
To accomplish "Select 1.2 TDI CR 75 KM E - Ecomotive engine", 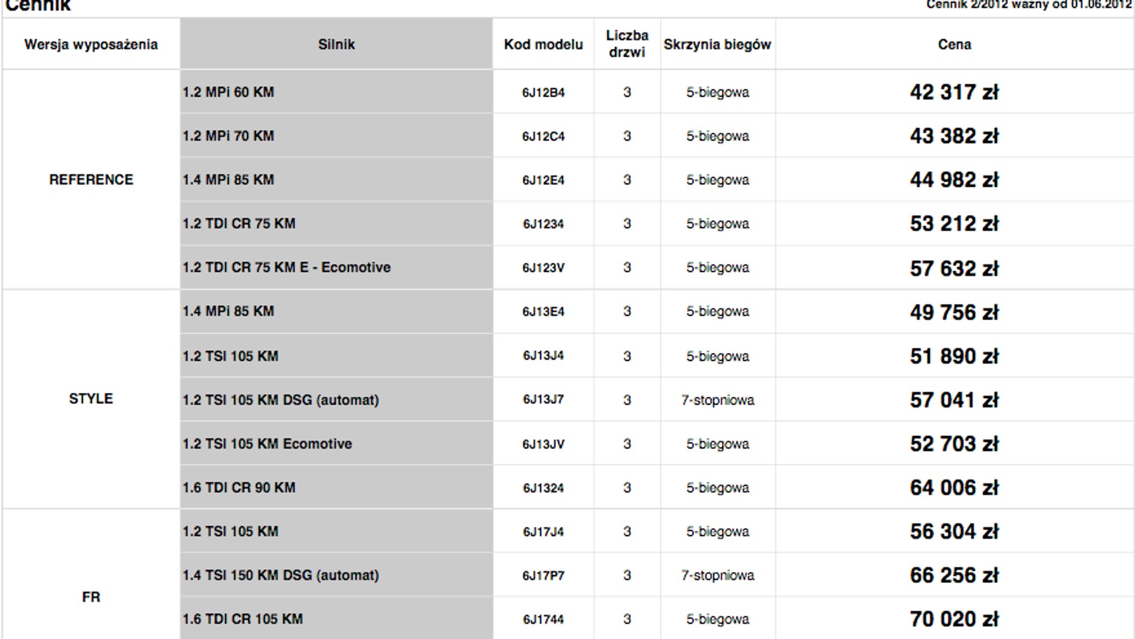I will (x=287, y=267).
